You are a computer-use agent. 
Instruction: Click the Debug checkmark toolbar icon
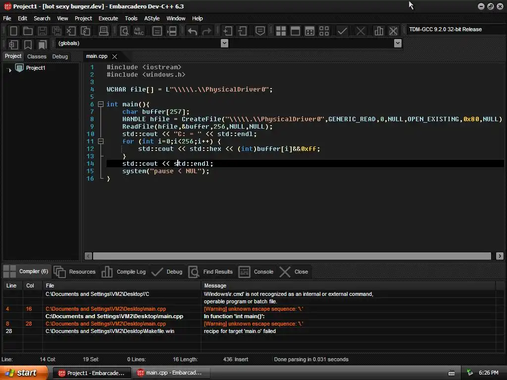click(342, 31)
